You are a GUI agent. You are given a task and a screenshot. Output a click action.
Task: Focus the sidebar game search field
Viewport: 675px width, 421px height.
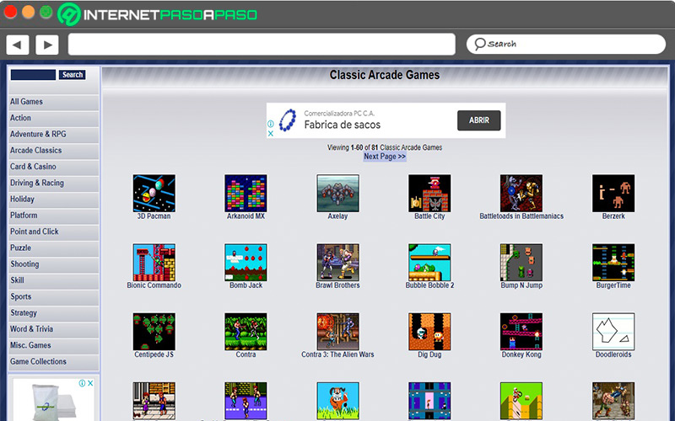click(x=33, y=75)
